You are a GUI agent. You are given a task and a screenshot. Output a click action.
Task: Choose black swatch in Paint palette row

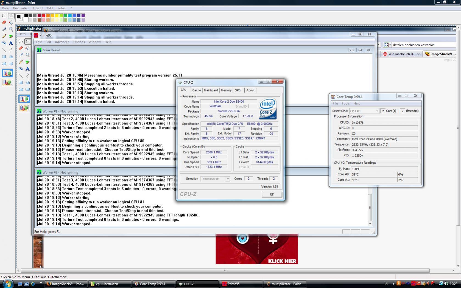point(26,16)
